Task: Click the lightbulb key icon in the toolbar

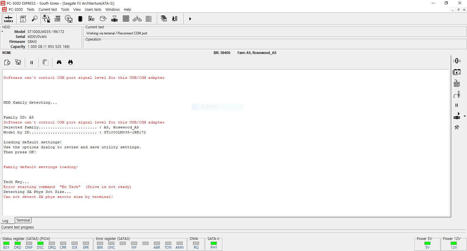Action: coord(34,19)
